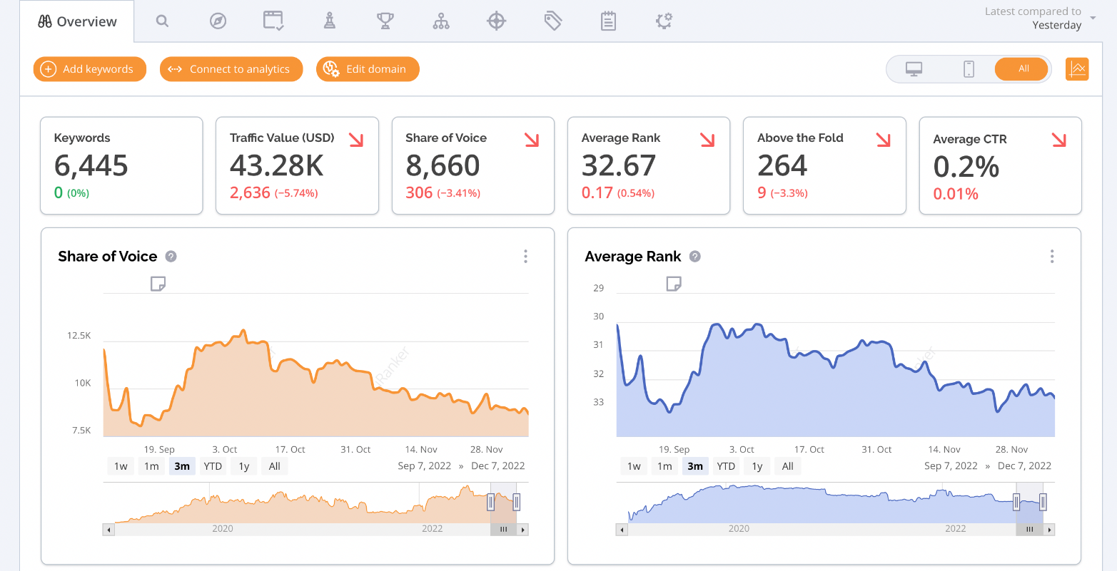
Task: Open the Overview tab
Action: click(78, 21)
